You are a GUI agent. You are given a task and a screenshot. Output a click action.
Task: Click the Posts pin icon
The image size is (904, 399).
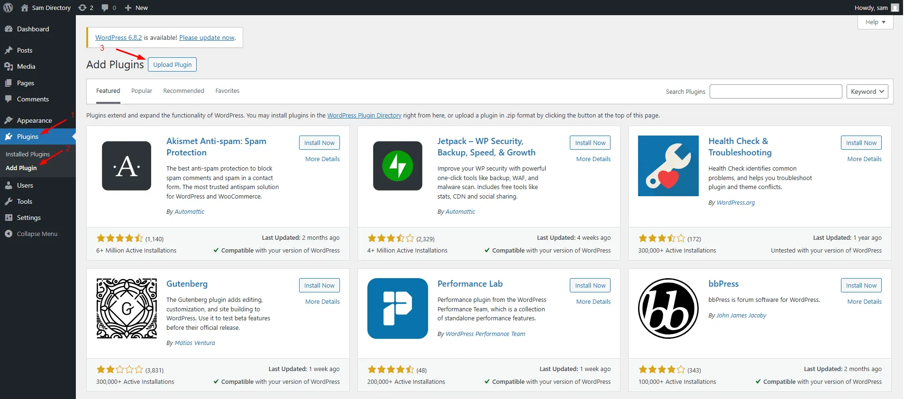coord(9,50)
